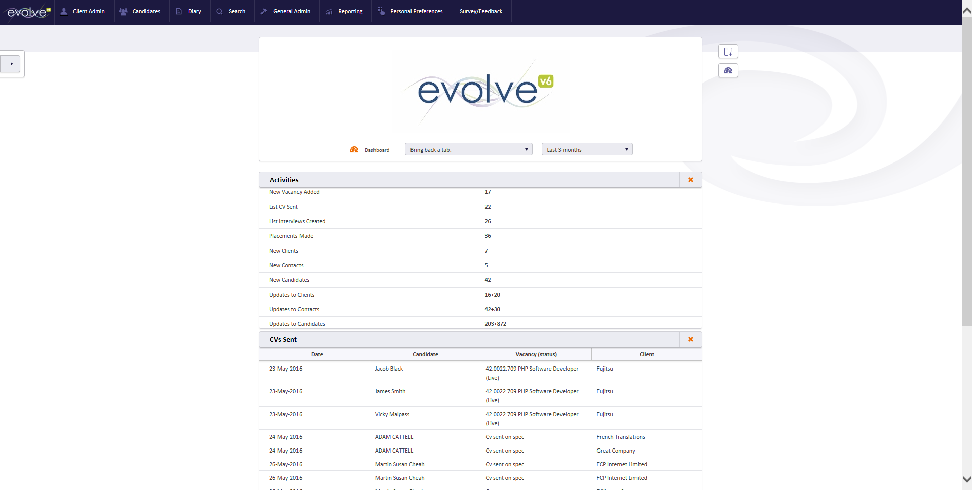
Task: Open the Last 3 months dropdown
Action: coord(586,149)
